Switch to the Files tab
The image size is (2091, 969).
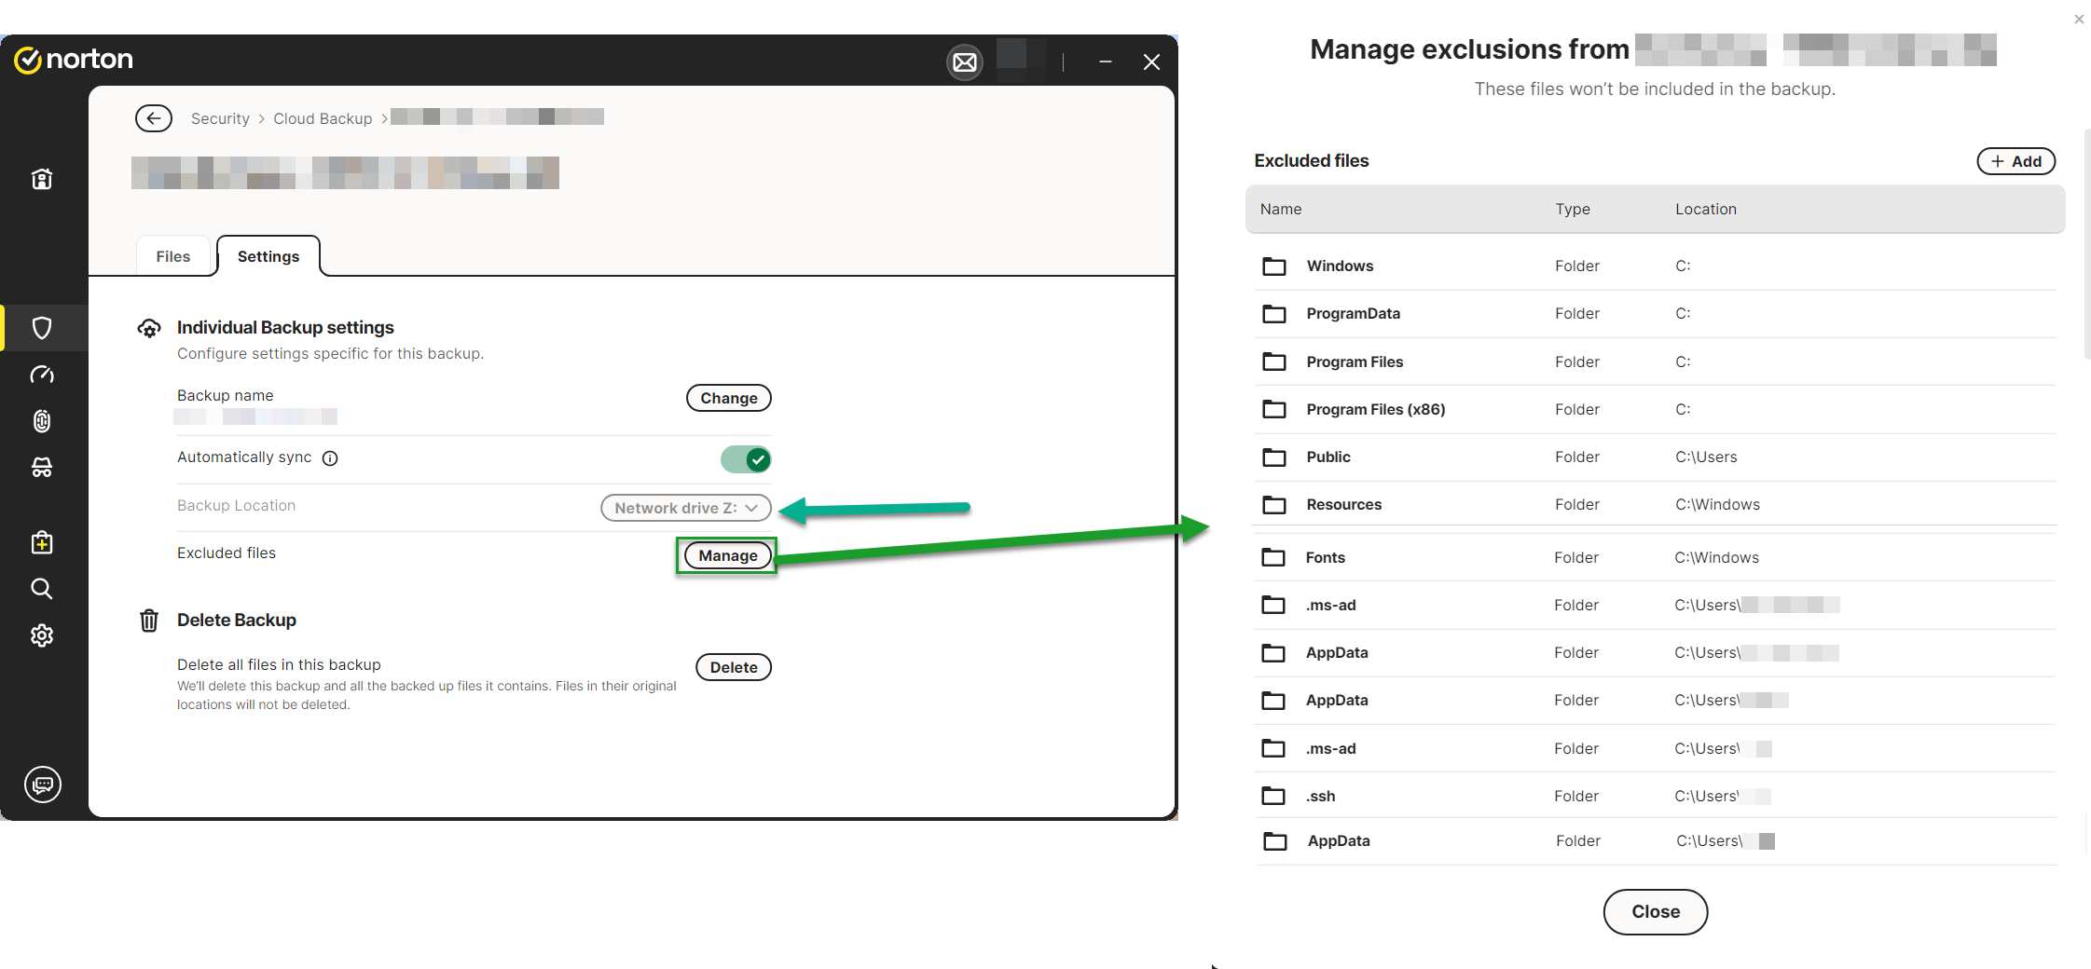click(x=173, y=256)
